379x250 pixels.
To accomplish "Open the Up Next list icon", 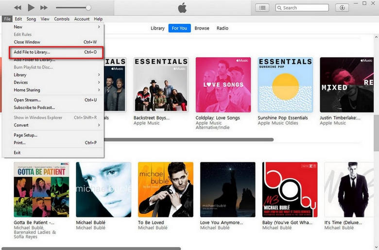I will 262,8.
